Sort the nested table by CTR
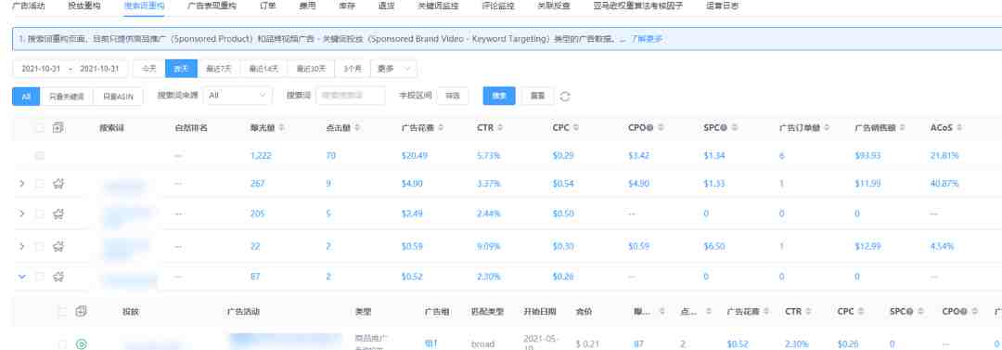Image resolution: width=1002 pixels, height=350 pixels. [809, 312]
